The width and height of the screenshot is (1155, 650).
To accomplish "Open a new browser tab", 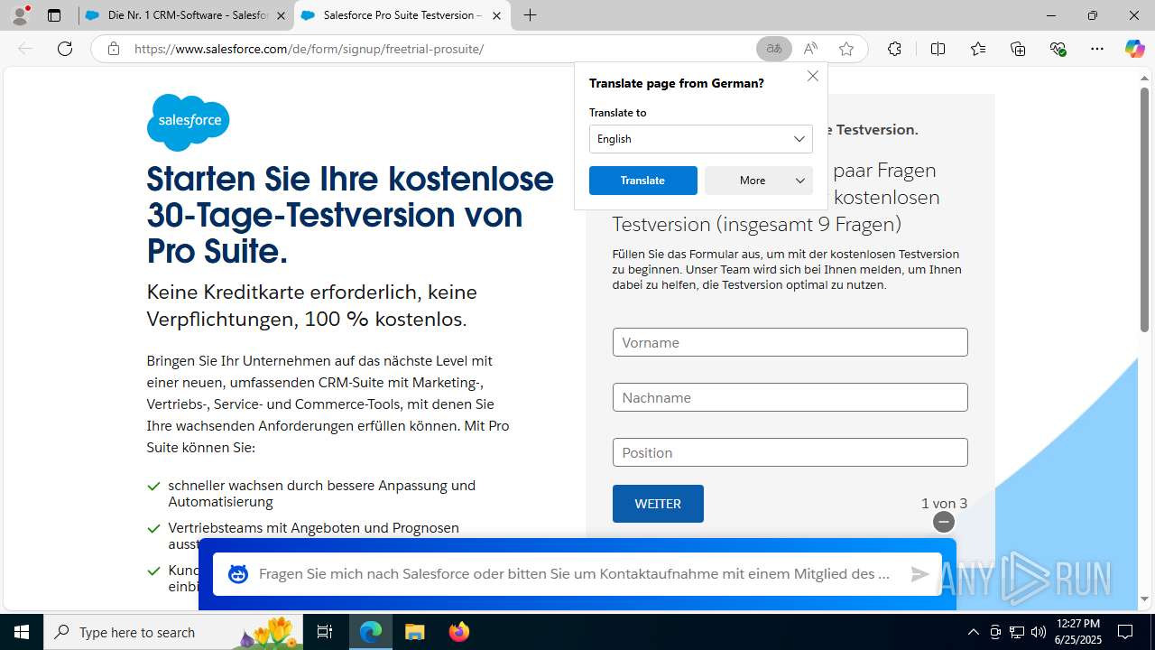I will click(x=531, y=15).
